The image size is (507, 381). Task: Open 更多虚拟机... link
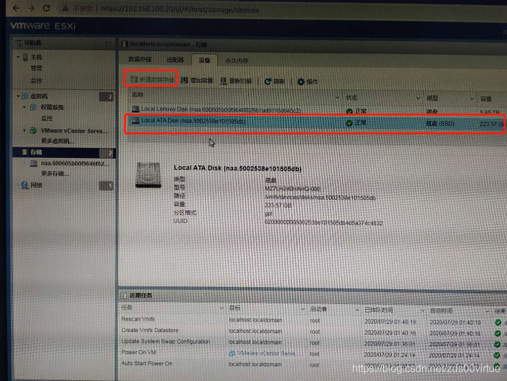pyautogui.click(x=57, y=141)
